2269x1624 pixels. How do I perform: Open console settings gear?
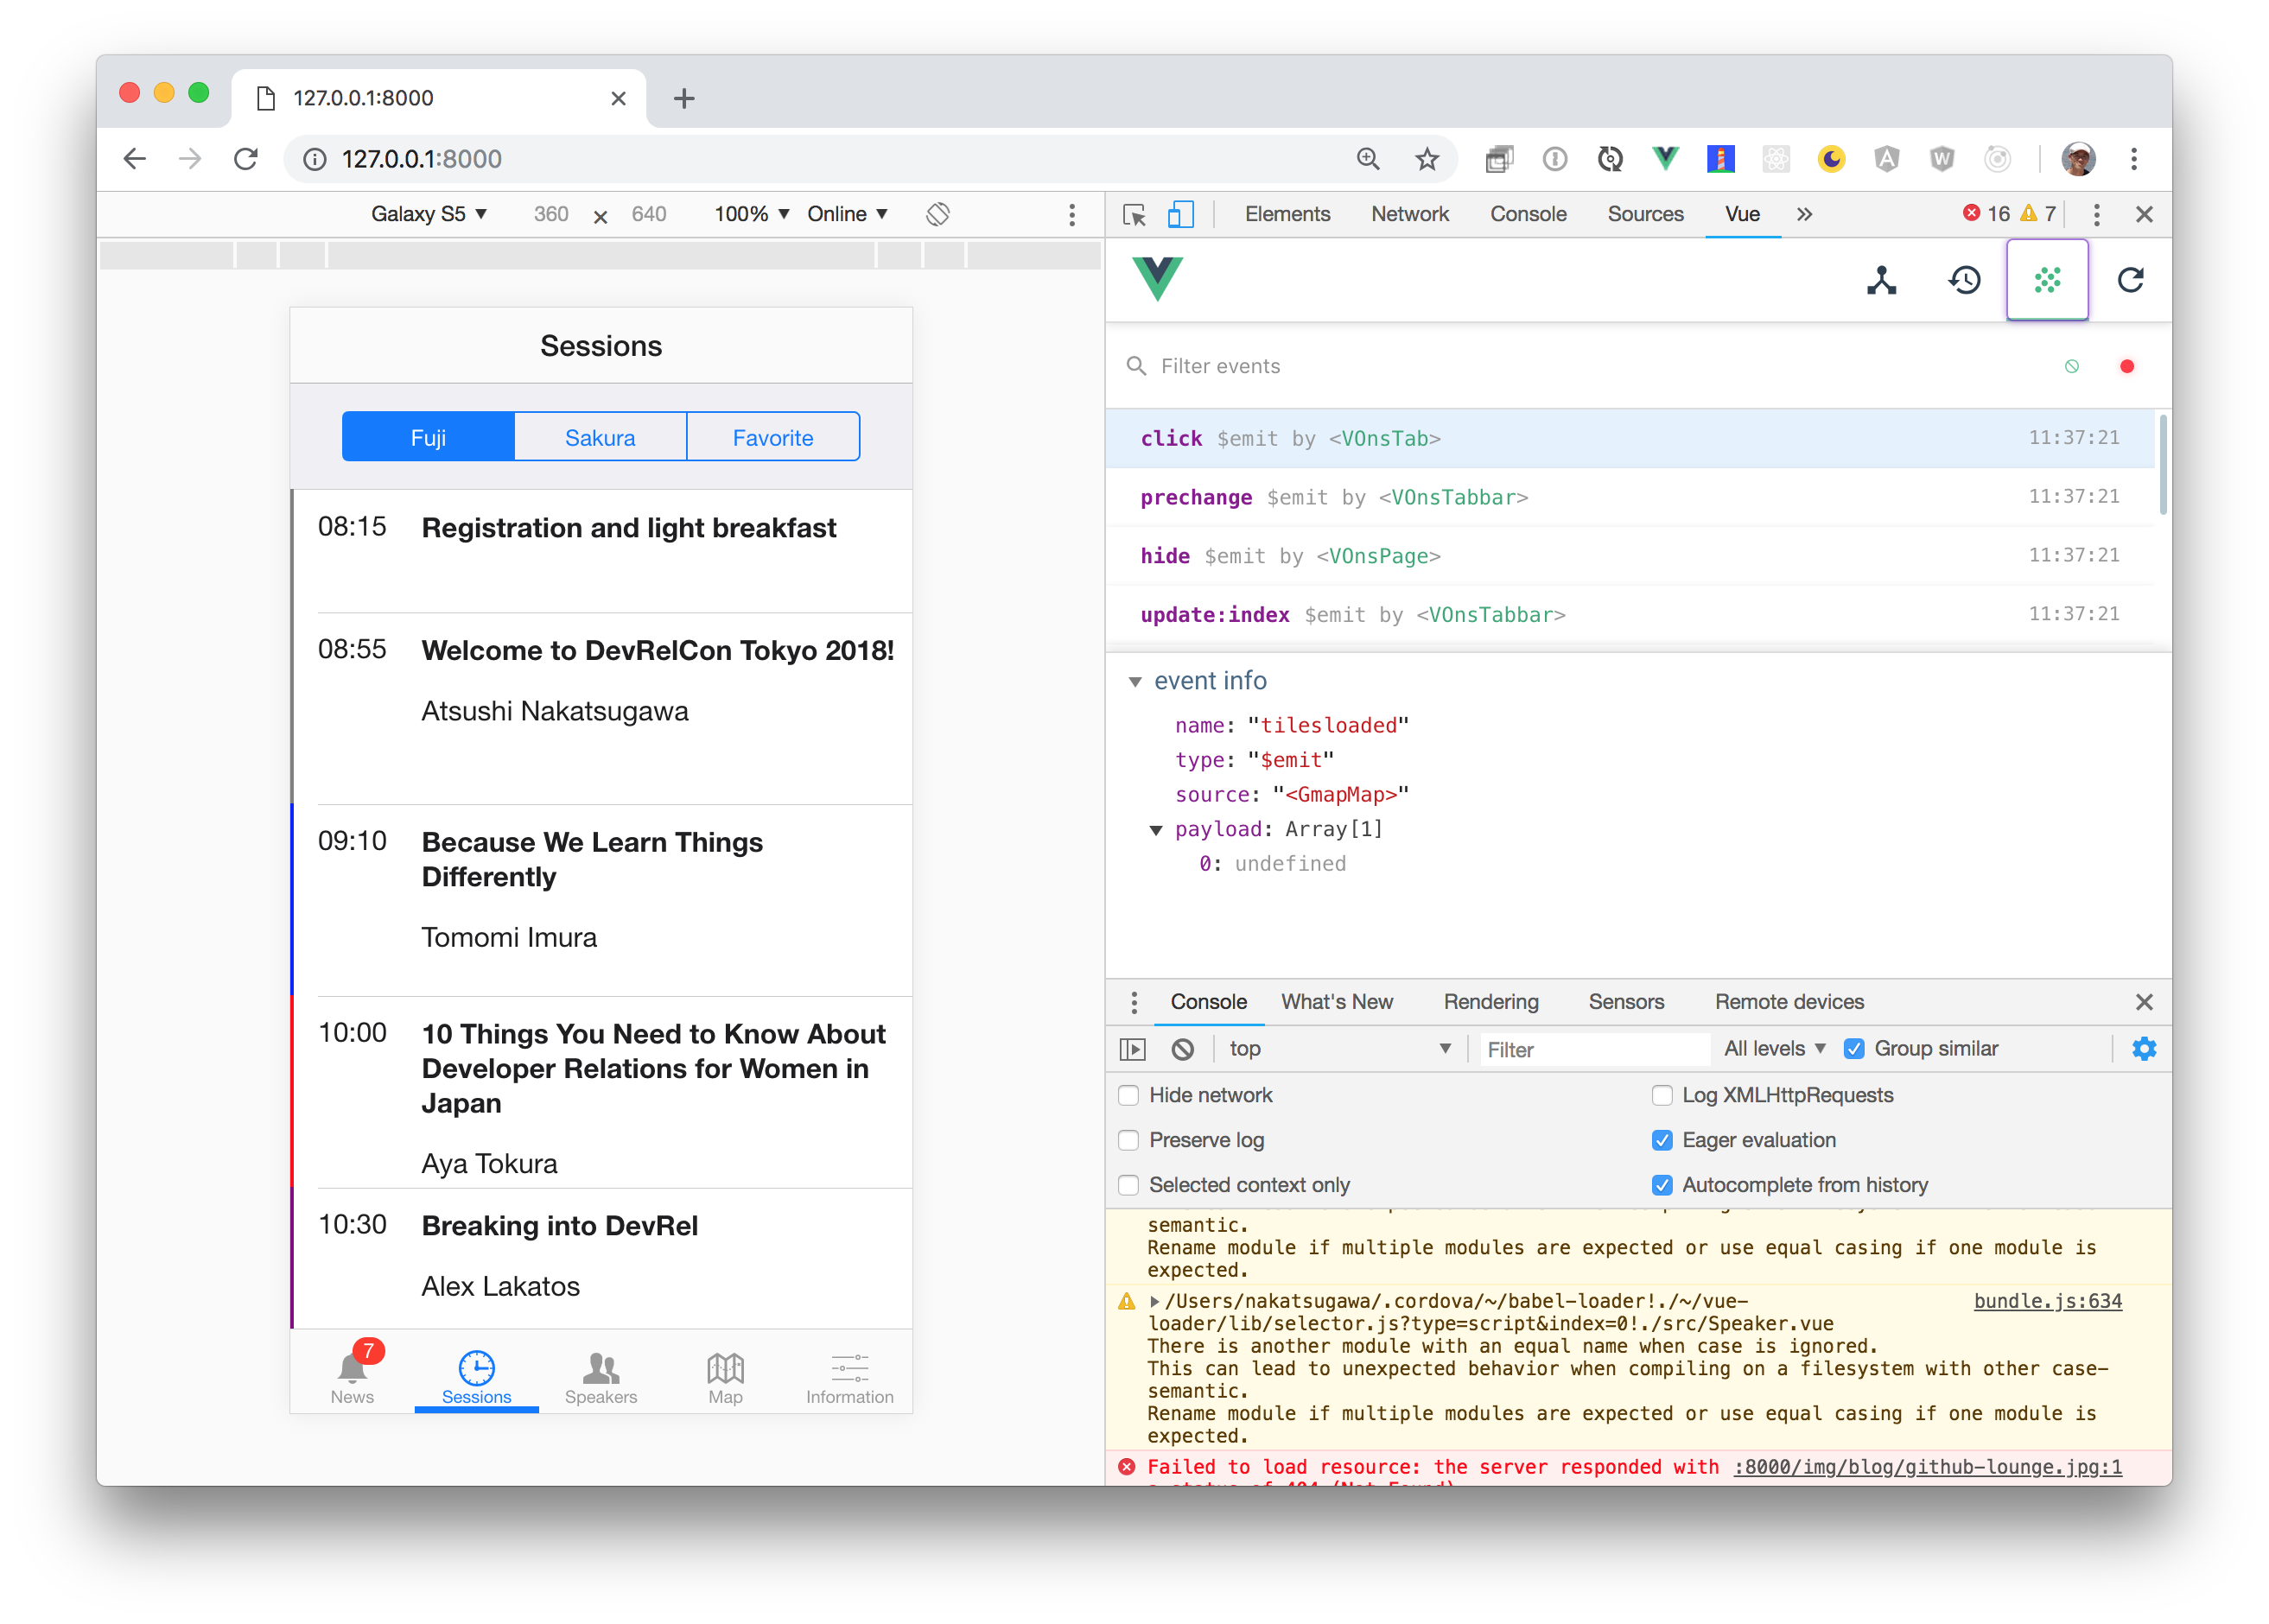pos(2144,1049)
